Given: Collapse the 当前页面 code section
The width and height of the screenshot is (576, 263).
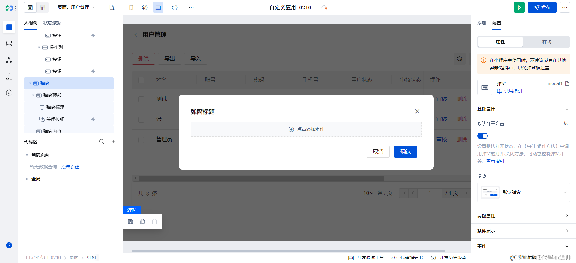Looking at the screenshot, I should [27, 155].
